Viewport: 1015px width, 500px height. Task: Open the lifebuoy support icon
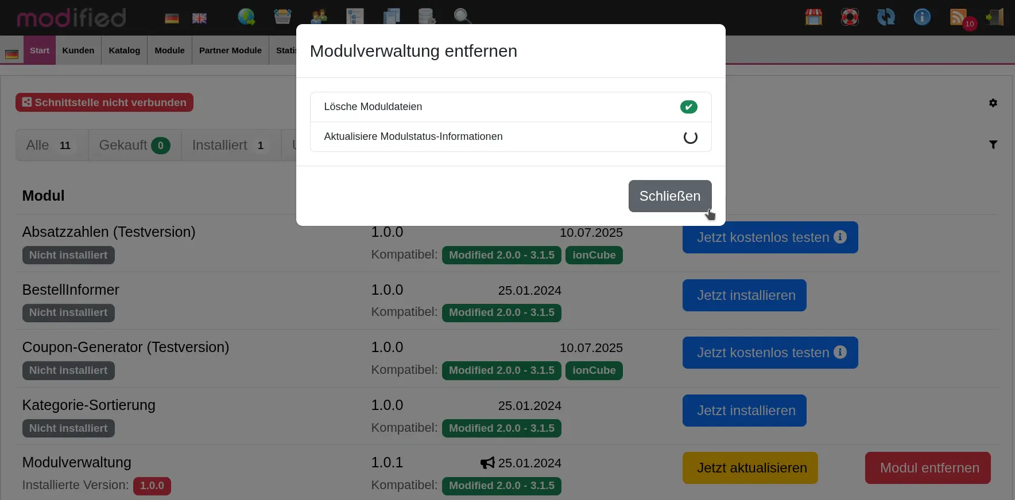(850, 17)
